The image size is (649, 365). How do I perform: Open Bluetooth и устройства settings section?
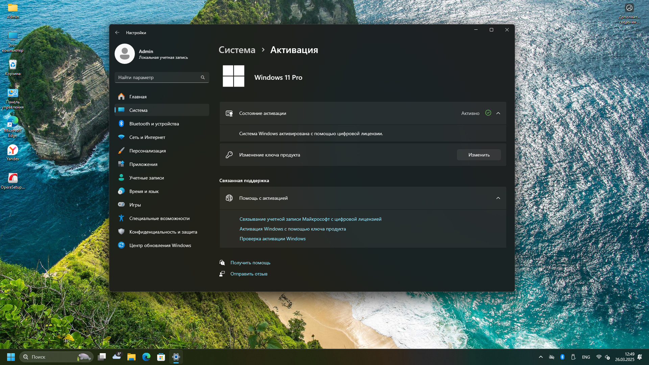(154, 124)
